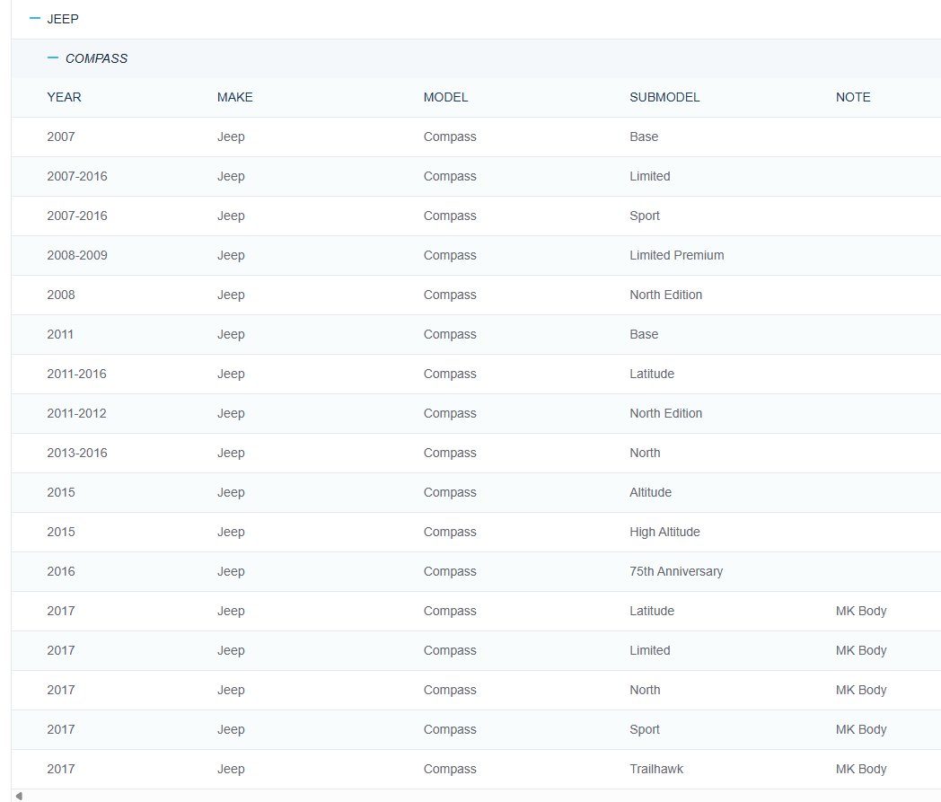Select the 2007 Base submodel row
This screenshot has width=941, height=802.
pyautogui.click(x=644, y=137)
